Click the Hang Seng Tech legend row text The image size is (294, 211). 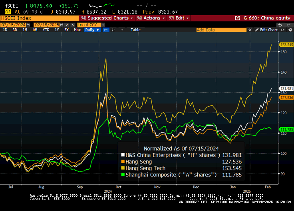[145, 168]
